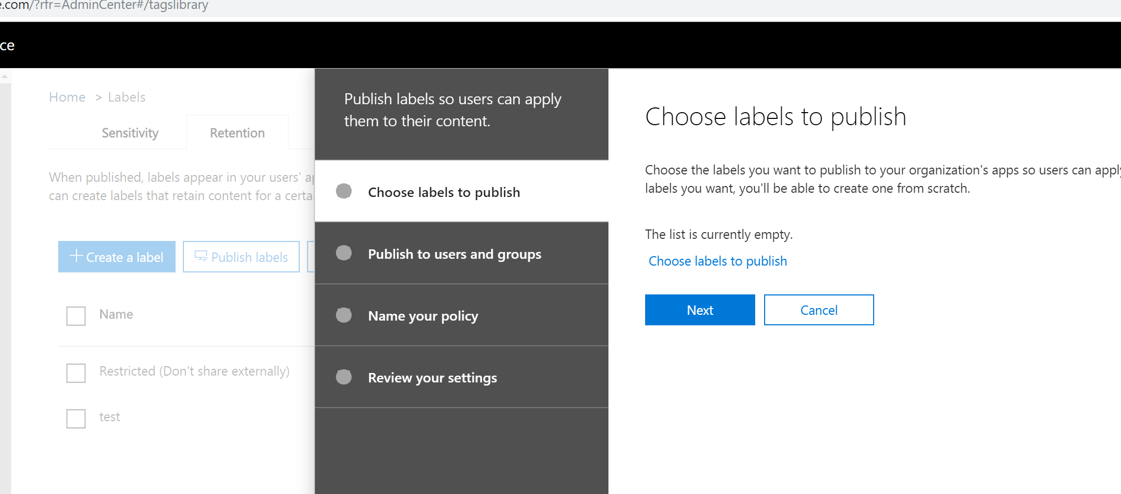Click the scroll up arrow on left edge
The image size is (1121, 494).
coord(5,76)
